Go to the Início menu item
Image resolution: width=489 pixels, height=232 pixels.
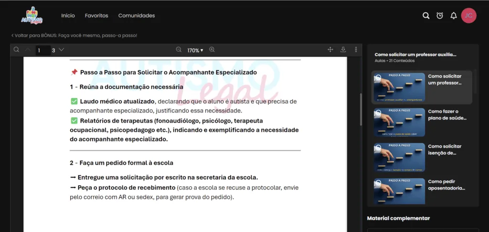(68, 16)
